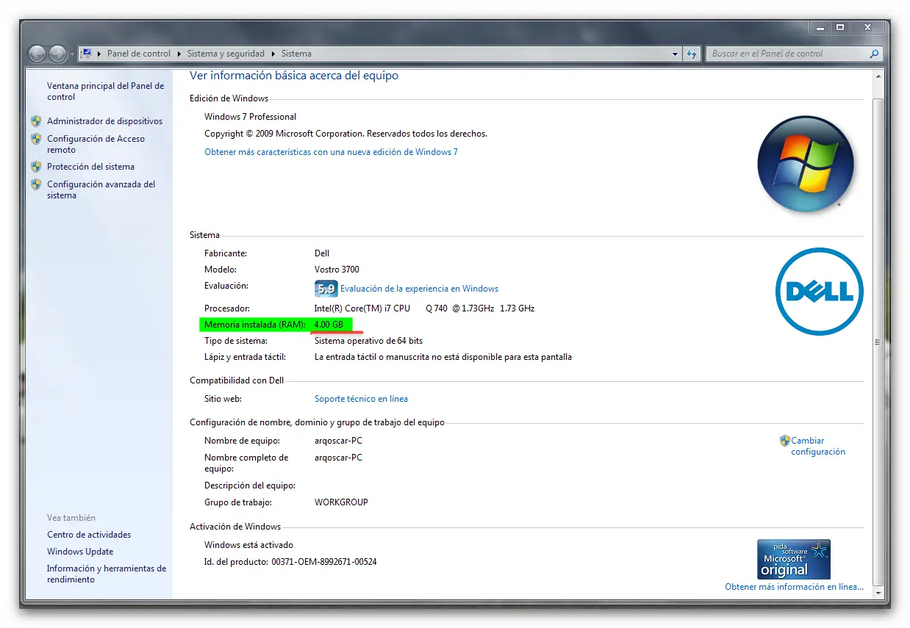Open 'Centro de actividades' link
Screen dimensions: 910x628
click(x=89, y=535)
